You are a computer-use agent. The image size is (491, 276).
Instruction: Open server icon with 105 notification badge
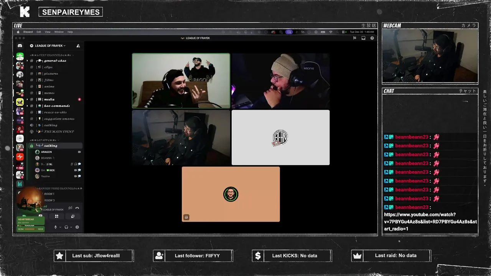[20, 166]
